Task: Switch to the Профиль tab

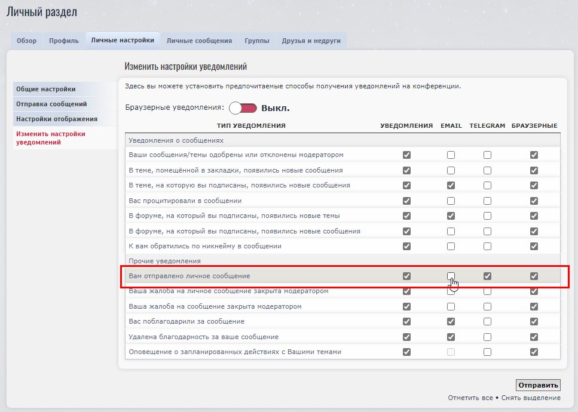Action: 64,41
